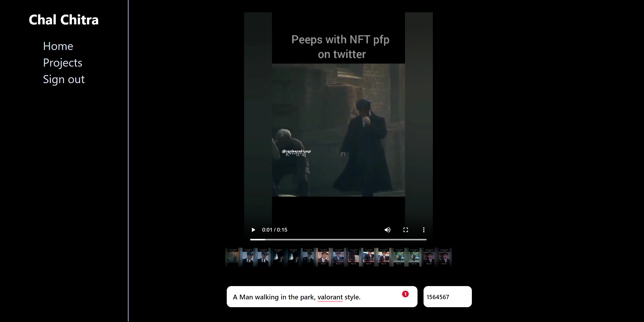Mute the video volume
The image size is (644, 322).
click(387, 230)
